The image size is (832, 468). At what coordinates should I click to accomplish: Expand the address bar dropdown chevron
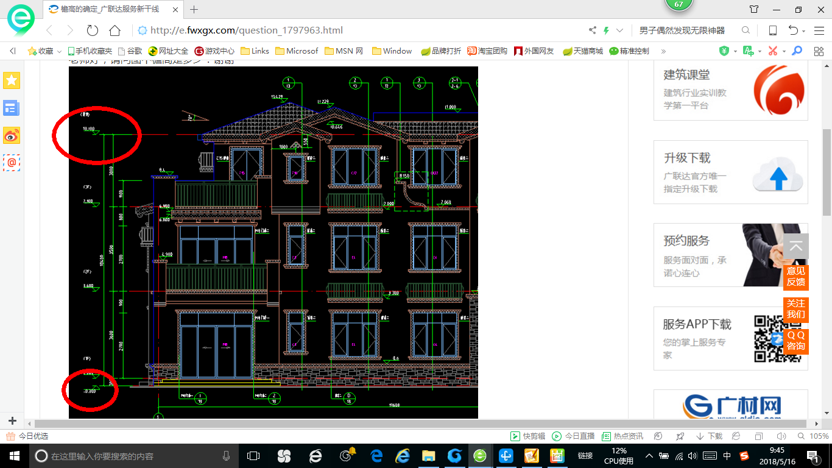(x=620, y=30)
